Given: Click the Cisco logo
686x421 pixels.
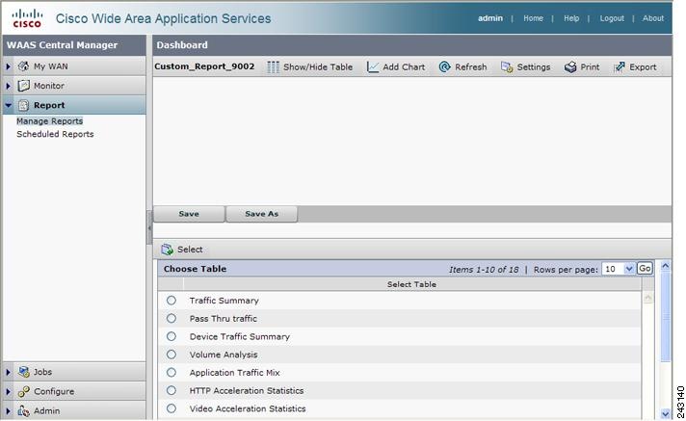Looking at the screenshot, I should 27,18.
